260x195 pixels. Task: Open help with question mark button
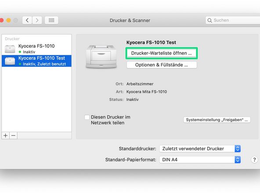pos(254,160)
